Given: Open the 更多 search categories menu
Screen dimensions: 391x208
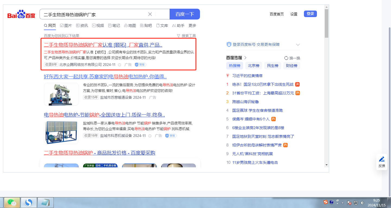Looking at the screenshot, I should 192,25.
